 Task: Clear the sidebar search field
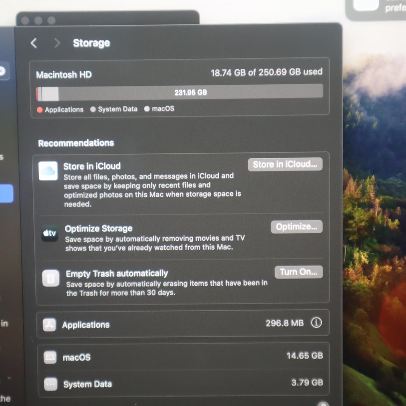2,71
